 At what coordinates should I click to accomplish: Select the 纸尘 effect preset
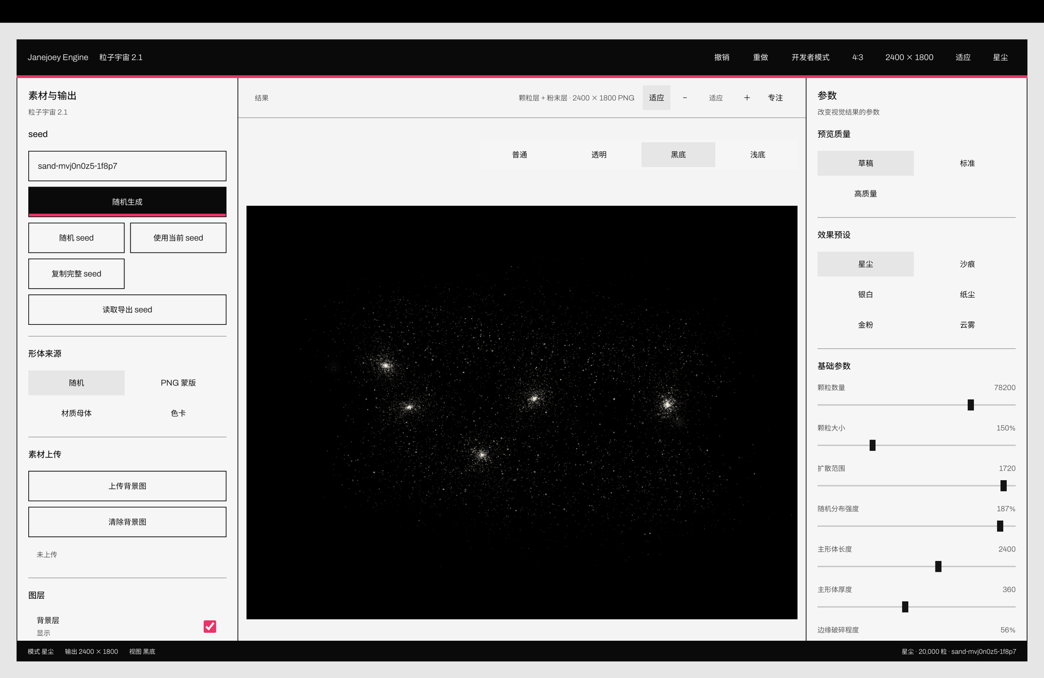click(x=967, y=295)
